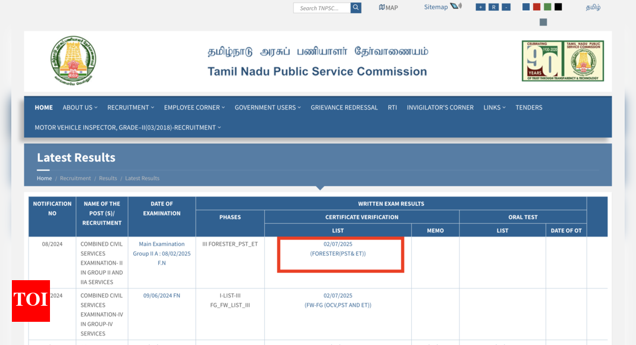Click the Combined Civil Services Examination-IV post cell

[x=102, y=314]
